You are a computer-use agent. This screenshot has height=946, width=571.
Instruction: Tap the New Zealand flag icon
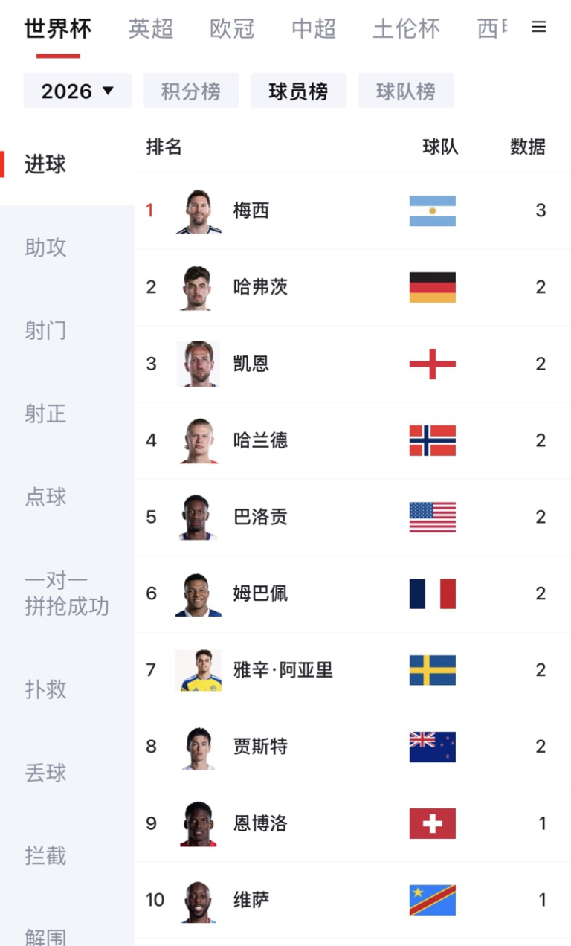click(432, 747)
